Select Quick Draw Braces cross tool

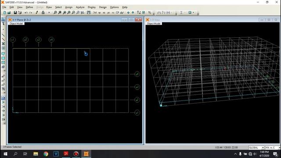click(x=3, y=44)
